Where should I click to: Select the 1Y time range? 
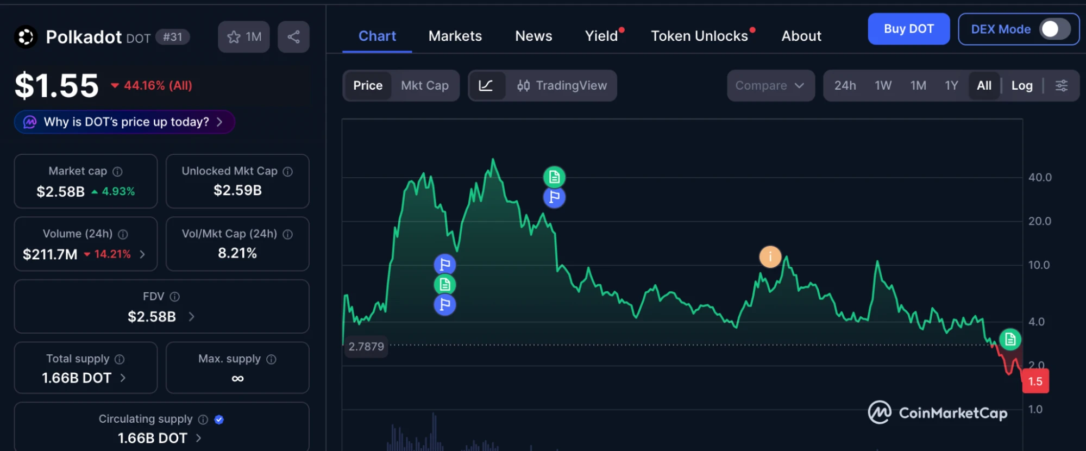pos(951,85)
